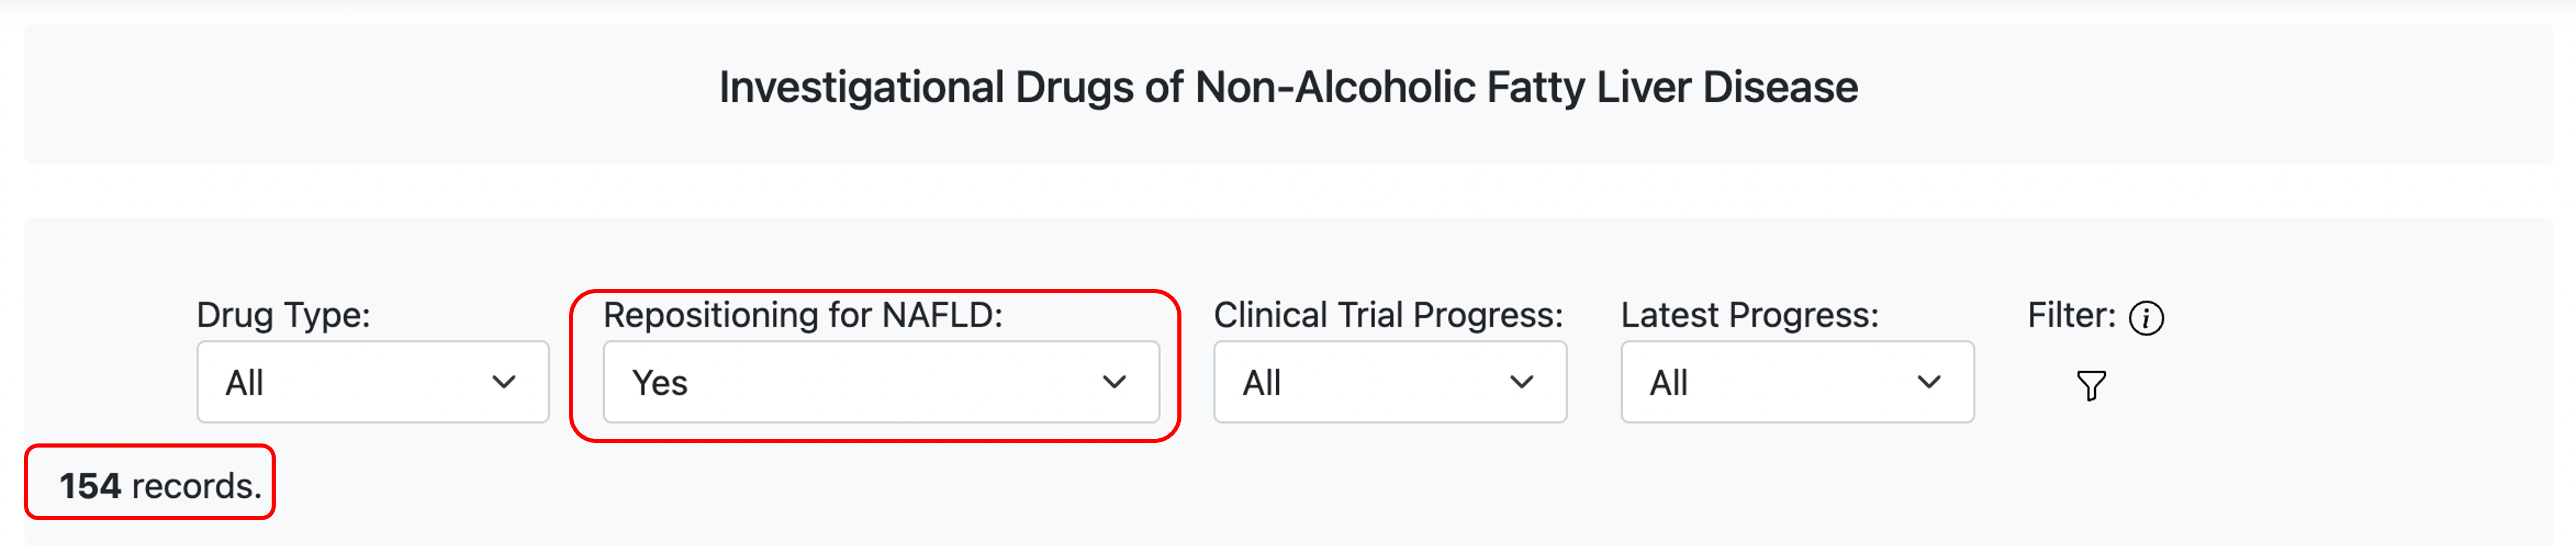
Task: Click the Investigational Drugs page heading
Action: 1288,88
